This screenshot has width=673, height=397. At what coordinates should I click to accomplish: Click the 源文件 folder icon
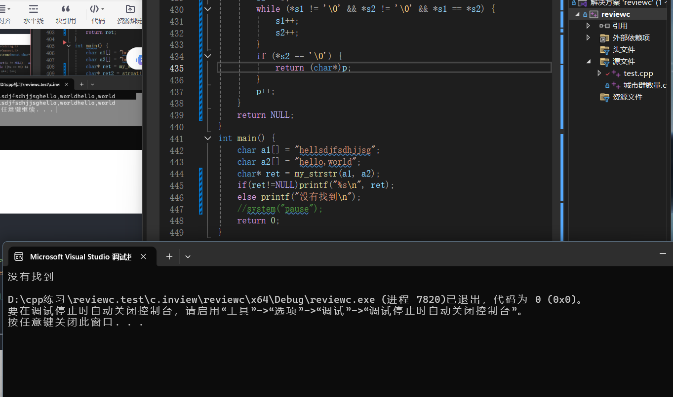pyautogui.click(x=604, y=62)
